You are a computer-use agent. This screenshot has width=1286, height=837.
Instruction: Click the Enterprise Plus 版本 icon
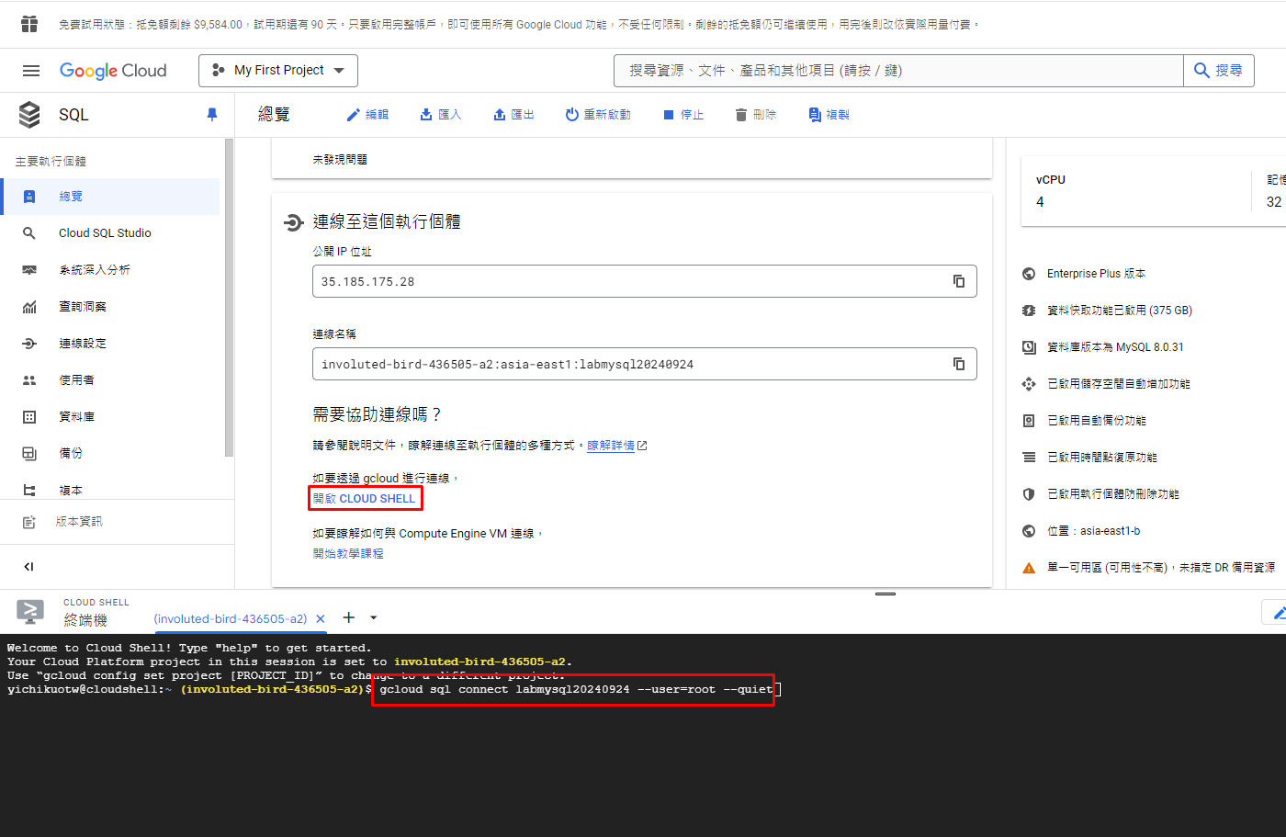coord(1029,274)
